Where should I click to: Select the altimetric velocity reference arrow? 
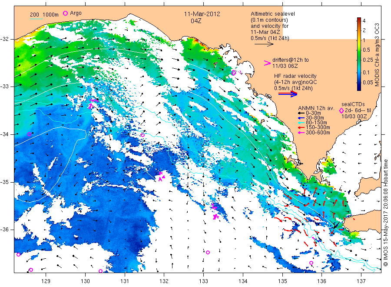264,44
